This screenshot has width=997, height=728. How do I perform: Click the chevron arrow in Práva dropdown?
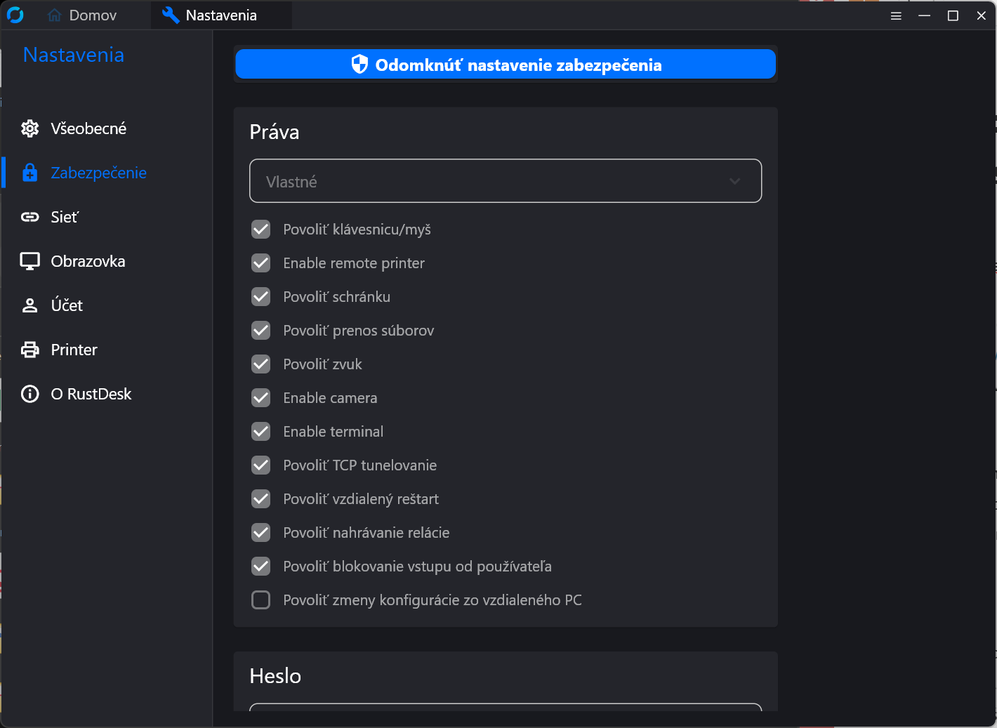tap(734, 181)
